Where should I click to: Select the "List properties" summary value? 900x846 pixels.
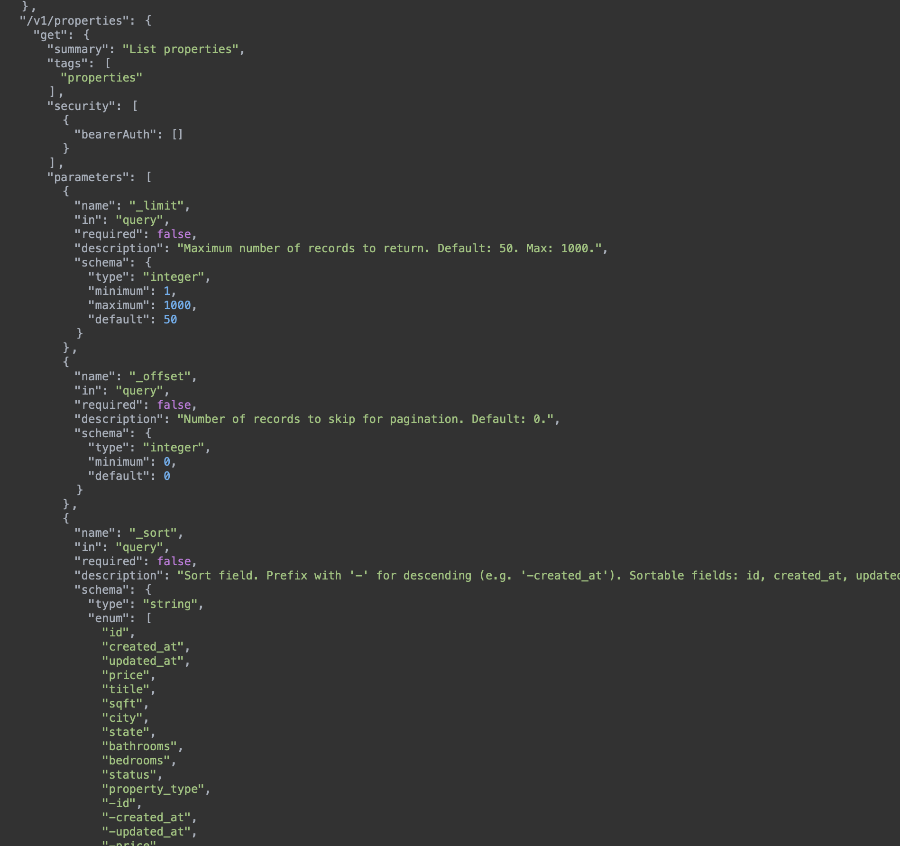181,49
